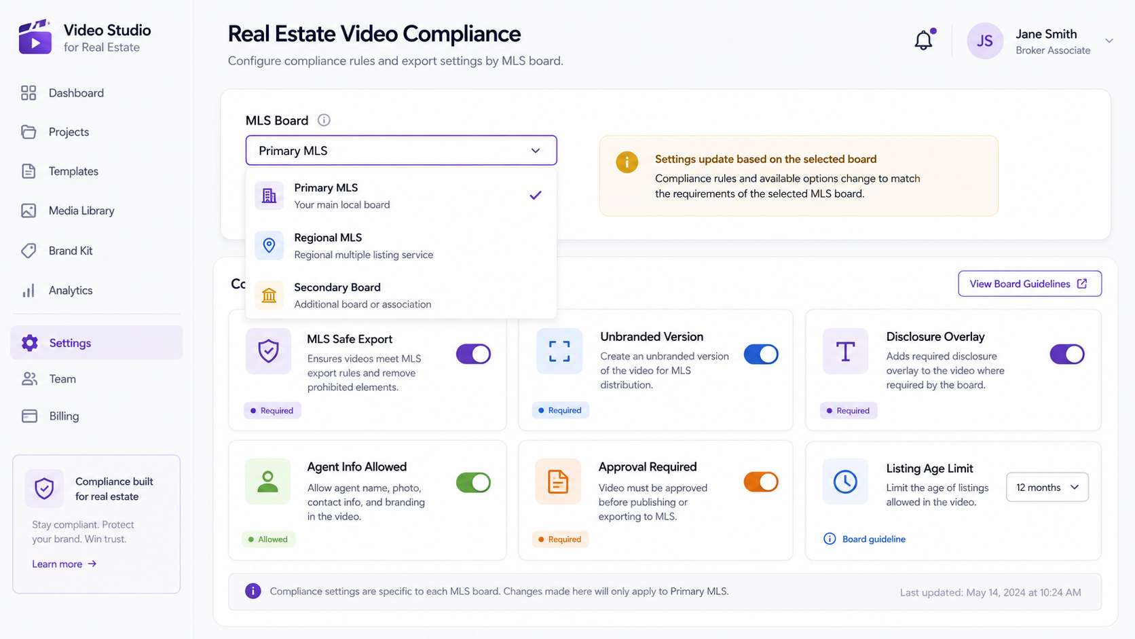
Task: Click the Required badge under MLS Safe Export
Action: [x=272, y=410]
